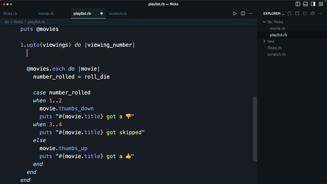Image resolution: width=327 pixels, height=184 pixels.
Task: Click 'roll_die' in the assignment line
Action: tap(97, 77)
